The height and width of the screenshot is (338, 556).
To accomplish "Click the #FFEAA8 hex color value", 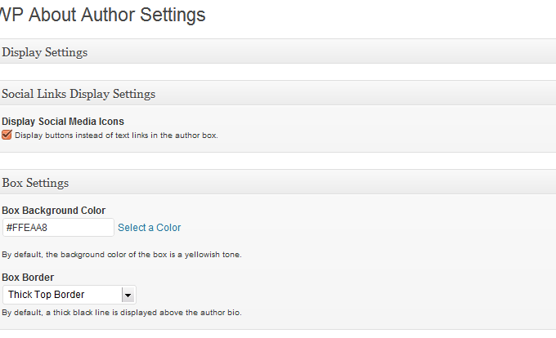I will (x=30, y=228).
